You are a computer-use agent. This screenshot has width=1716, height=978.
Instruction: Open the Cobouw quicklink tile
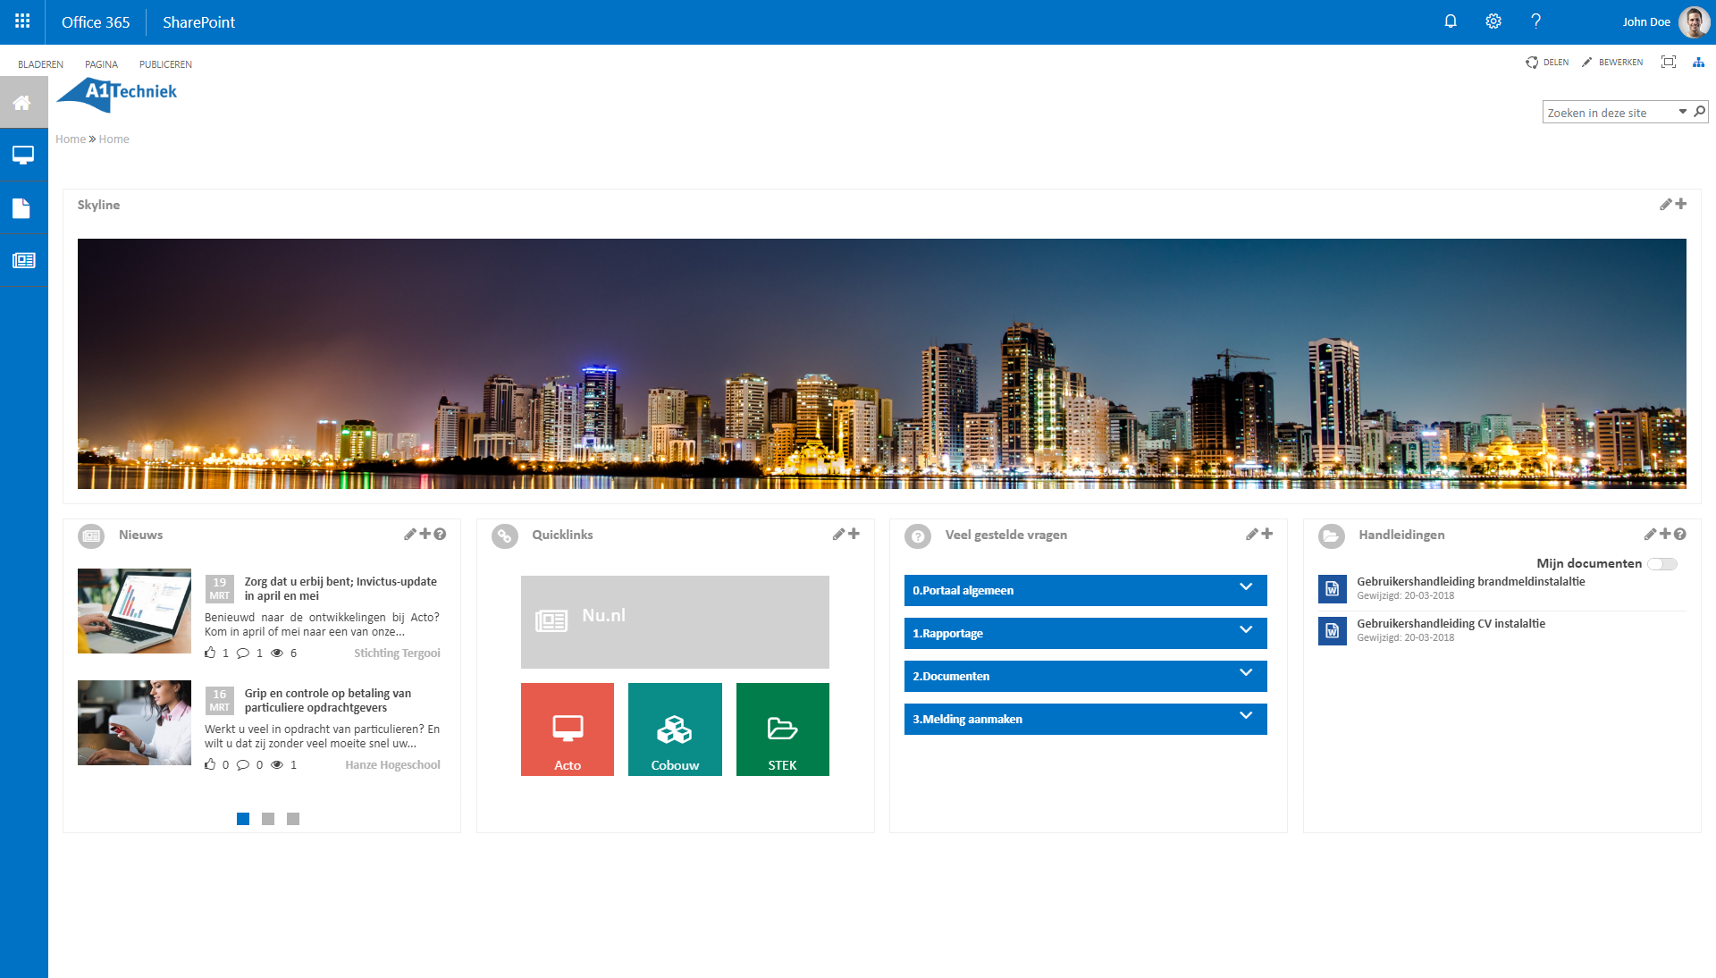[675, 729]
